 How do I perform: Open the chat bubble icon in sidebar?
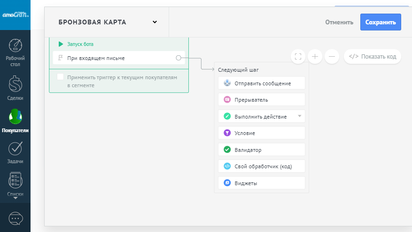pyautogui.click(x=16, y=218)
